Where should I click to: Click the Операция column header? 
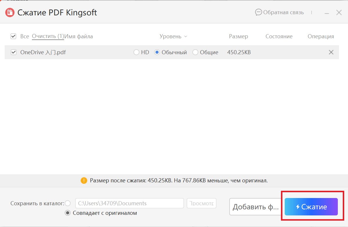321,36
